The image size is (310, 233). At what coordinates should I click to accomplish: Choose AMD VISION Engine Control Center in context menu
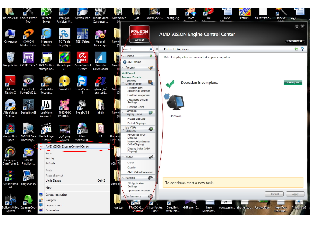pos(74,146)
